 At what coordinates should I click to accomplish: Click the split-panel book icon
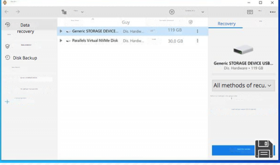[250, 12]
